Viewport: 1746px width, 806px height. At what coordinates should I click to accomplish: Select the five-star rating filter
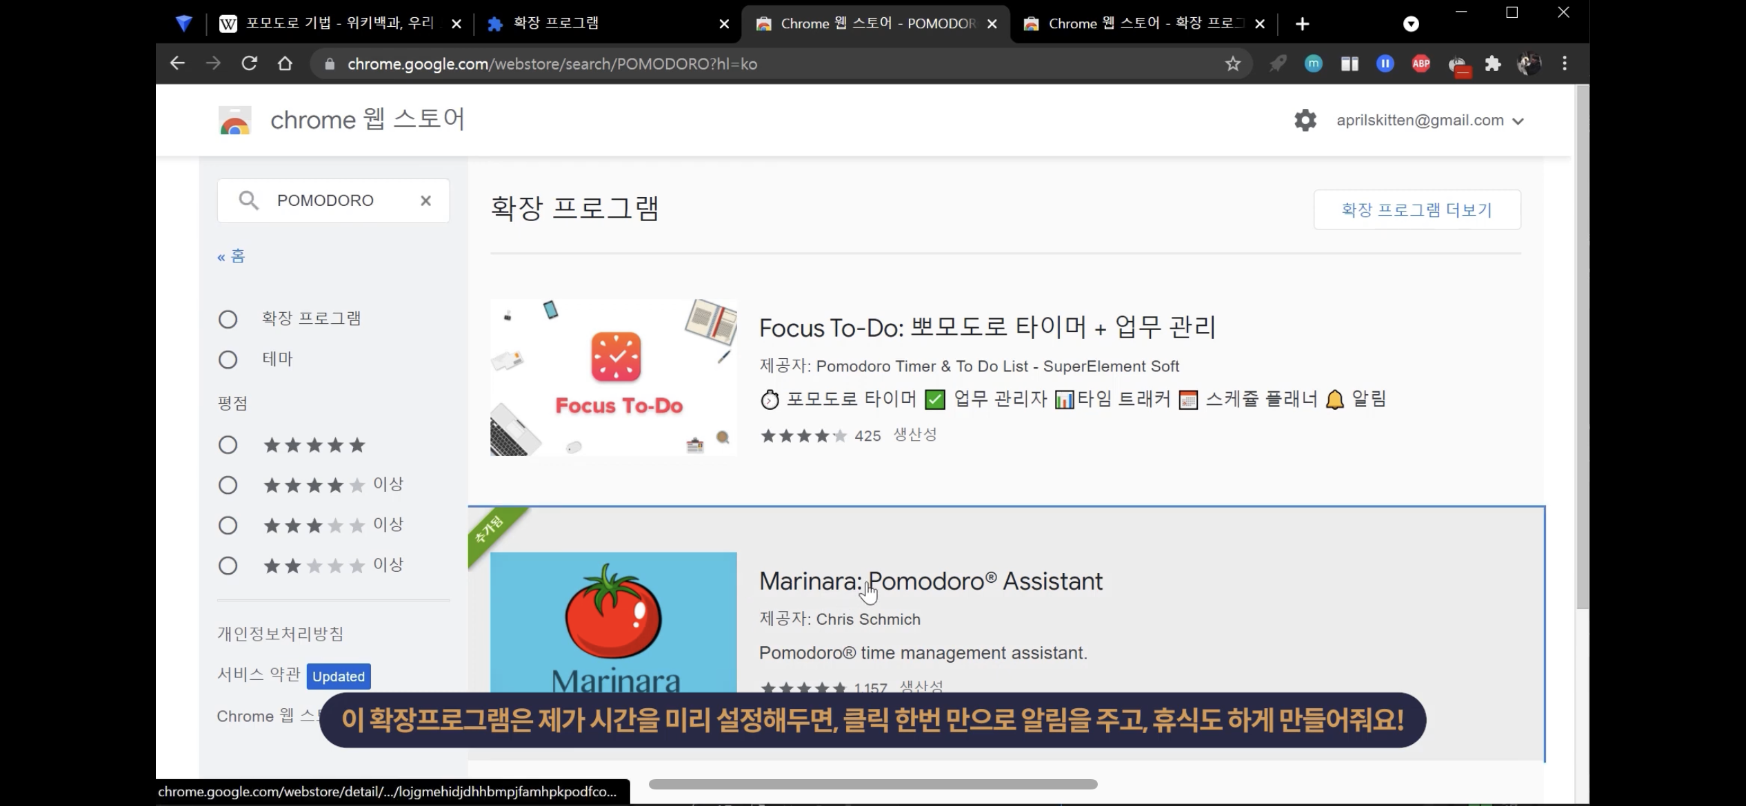pyautogui.click(x=228, y=445)
